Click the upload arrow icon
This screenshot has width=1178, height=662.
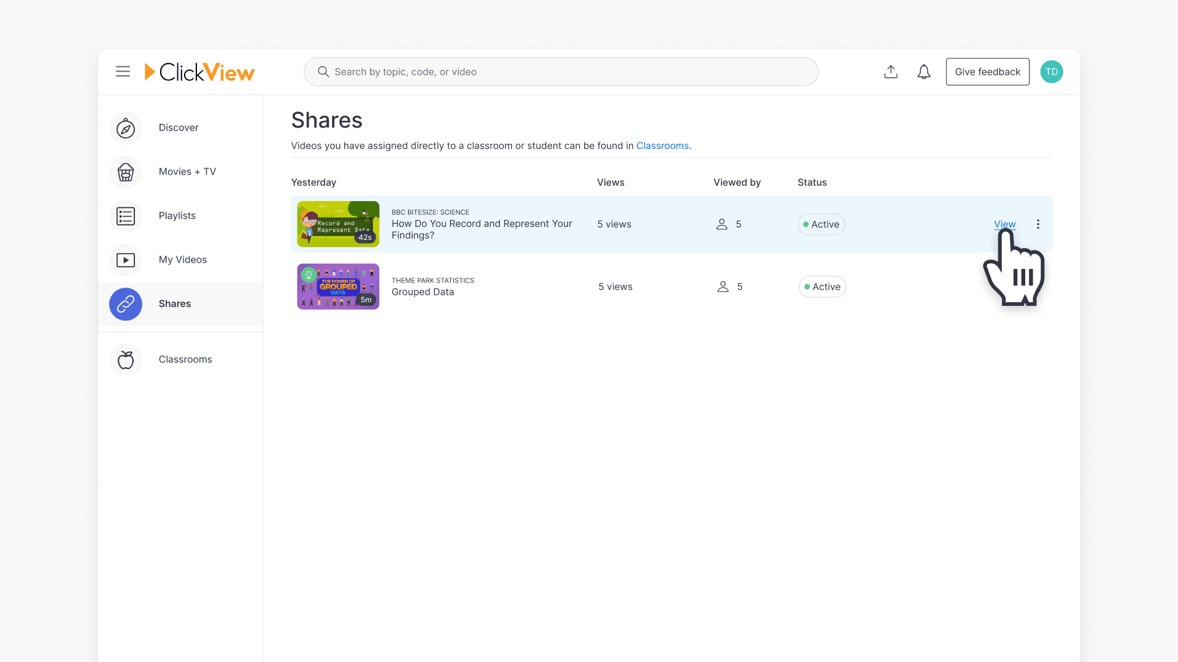pyautogui.click(x=891, y=72)
